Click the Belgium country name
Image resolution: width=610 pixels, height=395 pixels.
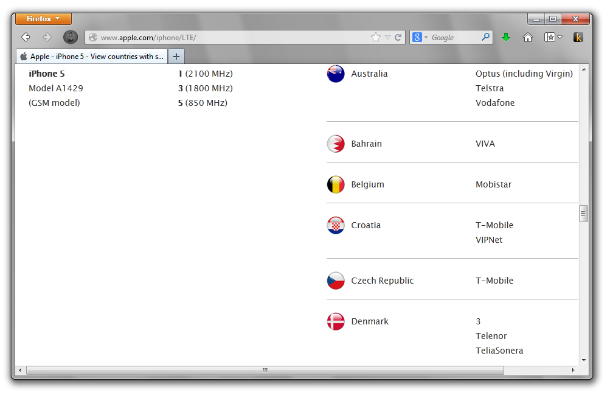[x=367, y=184]
